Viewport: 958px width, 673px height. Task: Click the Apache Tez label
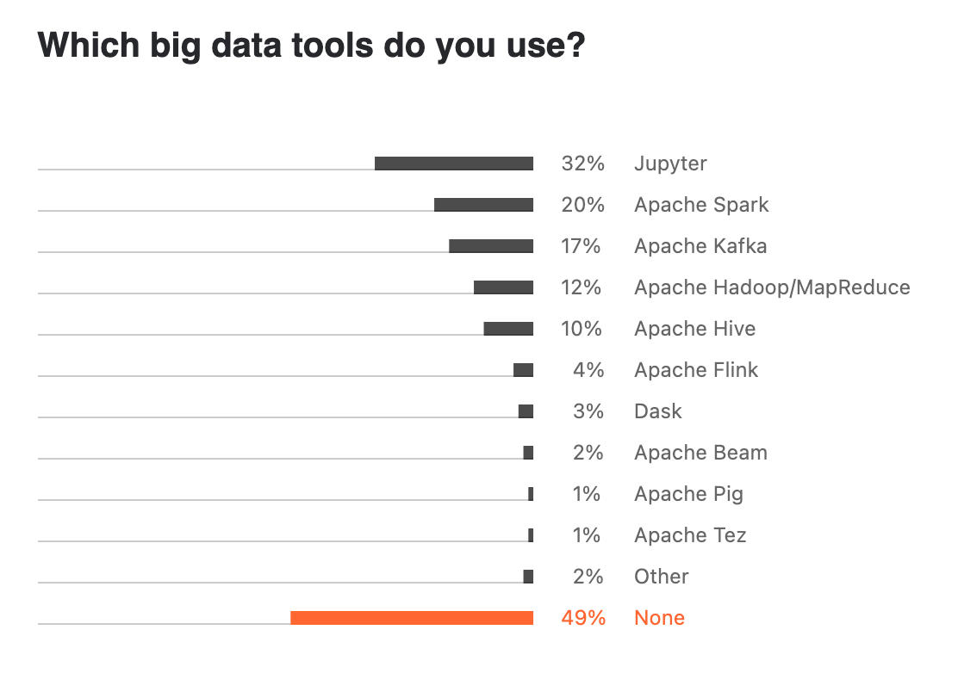(x=690, y=535)
